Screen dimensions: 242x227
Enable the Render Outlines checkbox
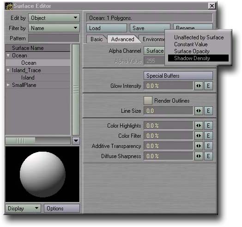148,101
